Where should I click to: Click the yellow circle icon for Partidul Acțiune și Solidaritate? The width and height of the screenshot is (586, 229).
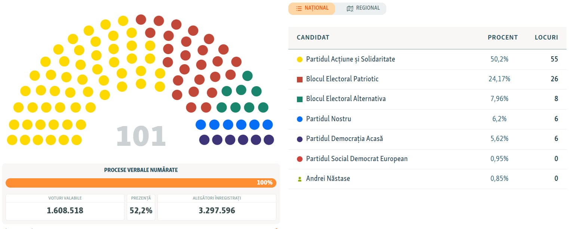tap(300, 59)
